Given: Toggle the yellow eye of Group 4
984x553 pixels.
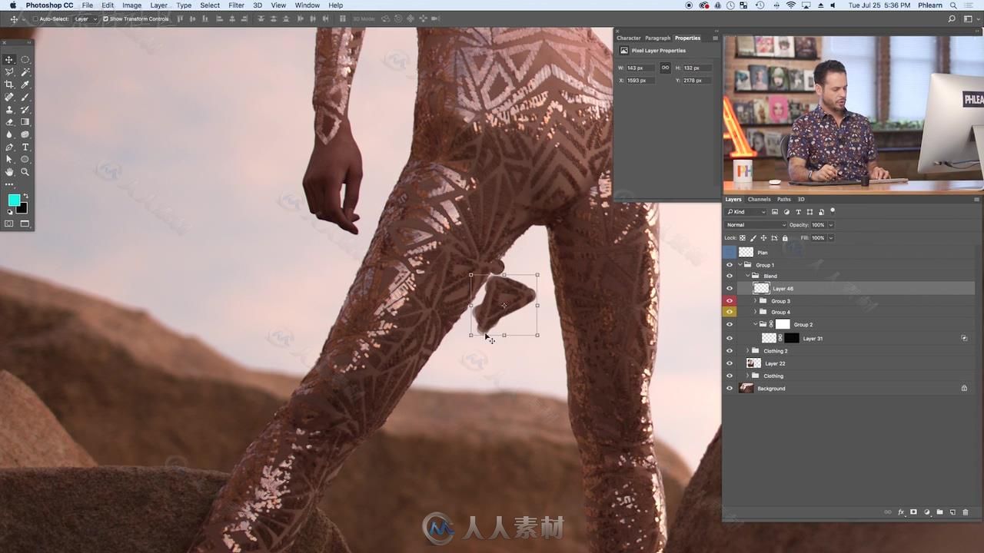Looking at the screenshot, I should point(730,312).
